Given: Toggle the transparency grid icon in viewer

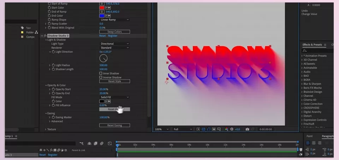Looking at the screenshot, I should 203,129.
